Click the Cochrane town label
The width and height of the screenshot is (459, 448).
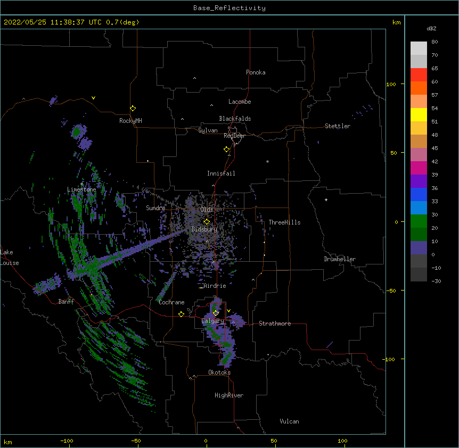coord(171,302)
